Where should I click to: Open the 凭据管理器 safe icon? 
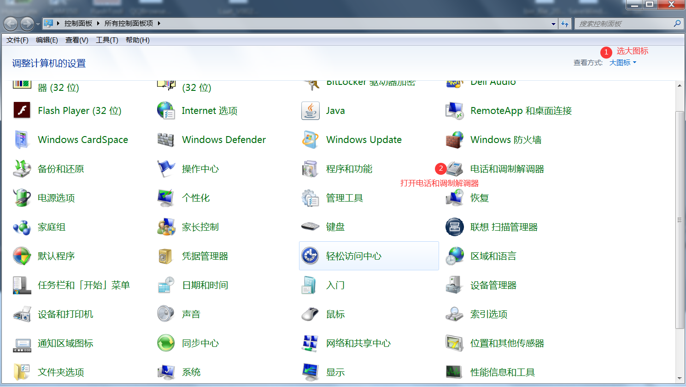point(166,256)
